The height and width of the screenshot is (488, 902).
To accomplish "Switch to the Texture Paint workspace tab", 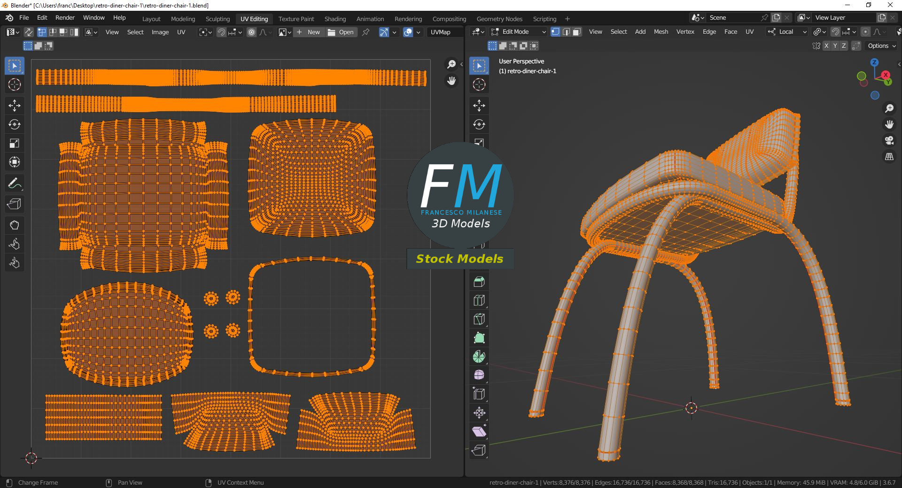I will click(x=295, y=19).
